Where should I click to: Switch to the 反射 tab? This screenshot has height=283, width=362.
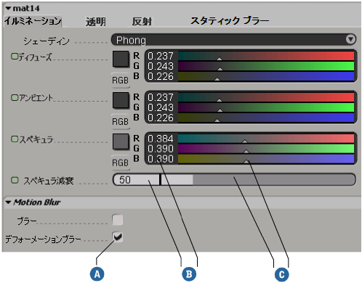tap(142, 22)
